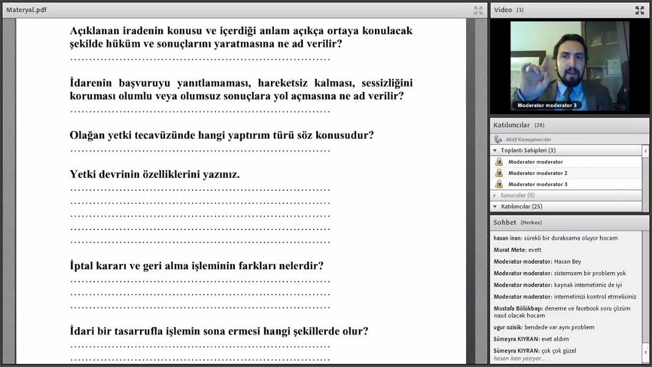652x367 pixels.
Task: Collapse the Toplantı Sahipleri (3) group
Action: click(x=495, y=150)
